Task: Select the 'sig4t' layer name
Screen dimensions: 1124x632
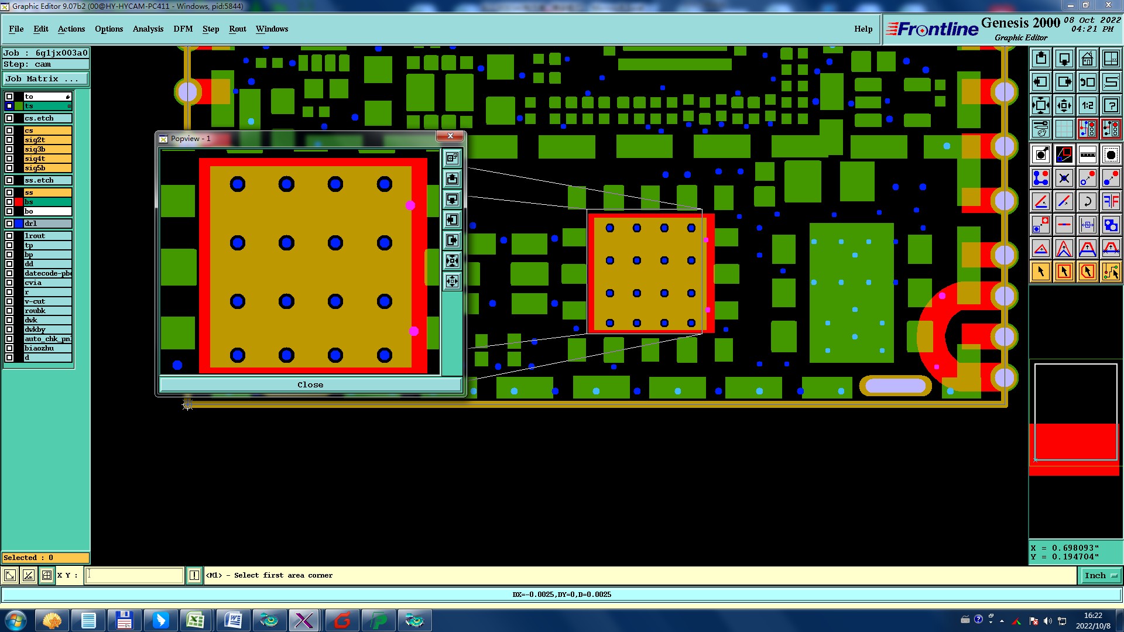Action: (47, 159)
